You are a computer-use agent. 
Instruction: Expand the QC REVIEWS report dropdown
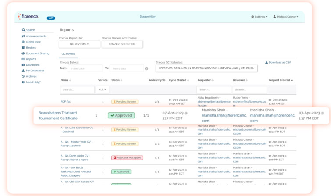(79, 44)
